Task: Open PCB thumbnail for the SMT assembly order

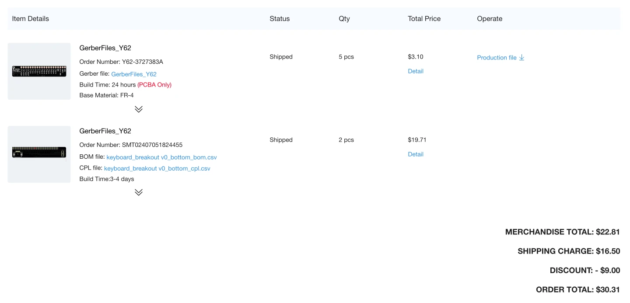Action: tap(39, 154)
